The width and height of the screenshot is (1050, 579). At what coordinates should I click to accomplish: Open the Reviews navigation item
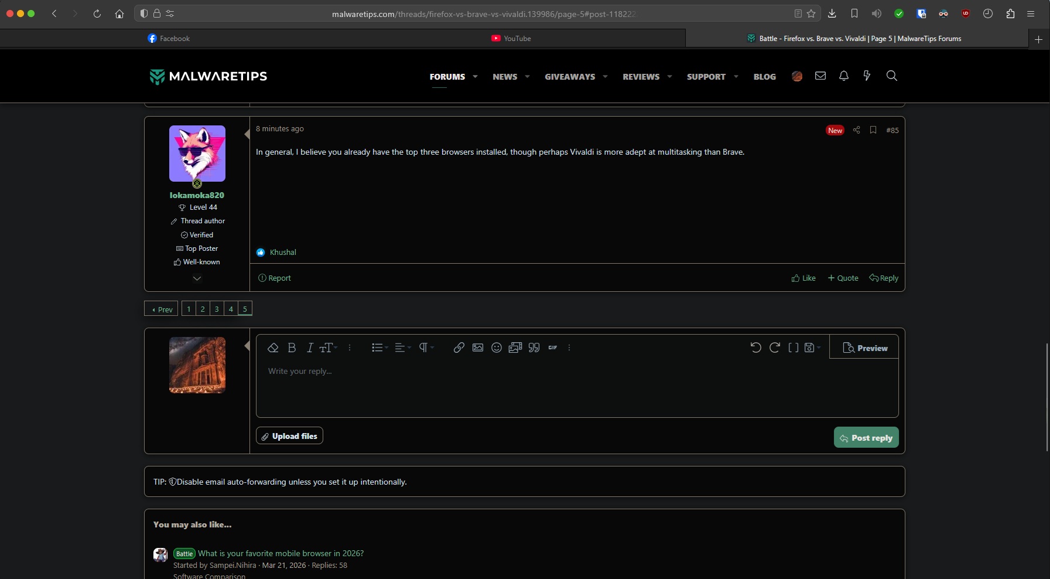pyautogui.click(x=641, y=77)
